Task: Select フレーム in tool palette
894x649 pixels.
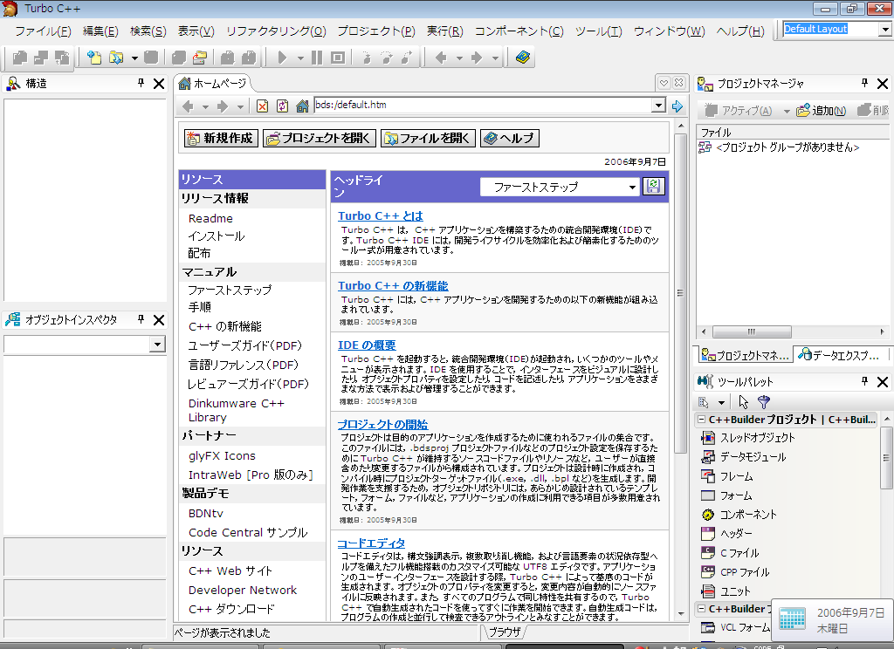Action: [726, 476]
